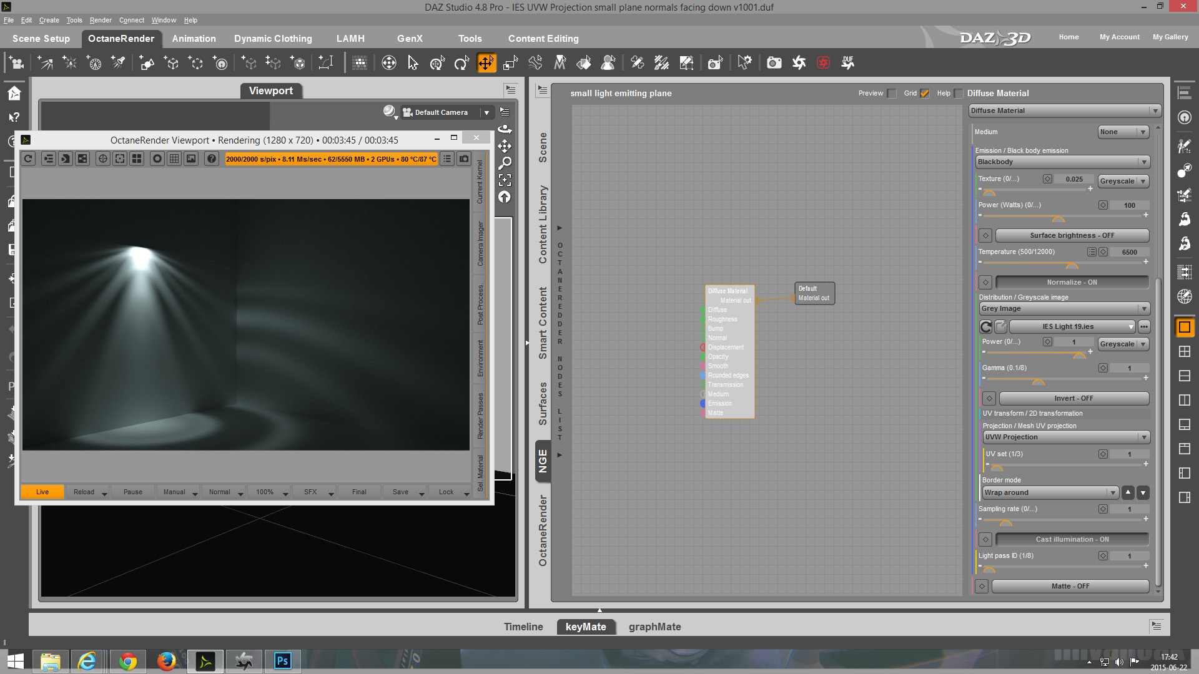Screen dimensions: 1199x674
Task: Click the create new camera icon
Action: coord(17,62)
